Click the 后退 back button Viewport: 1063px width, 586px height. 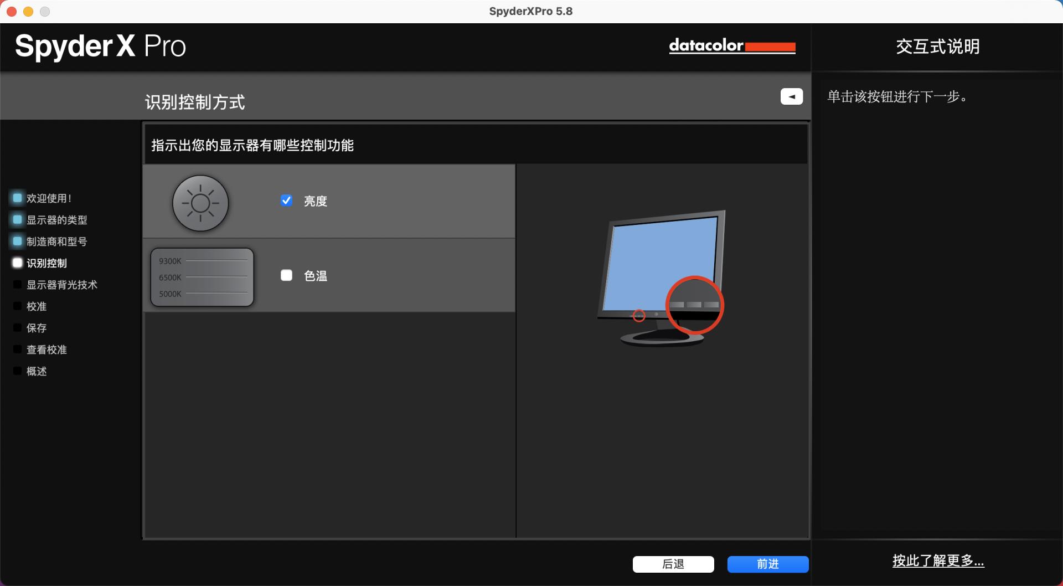673,564
